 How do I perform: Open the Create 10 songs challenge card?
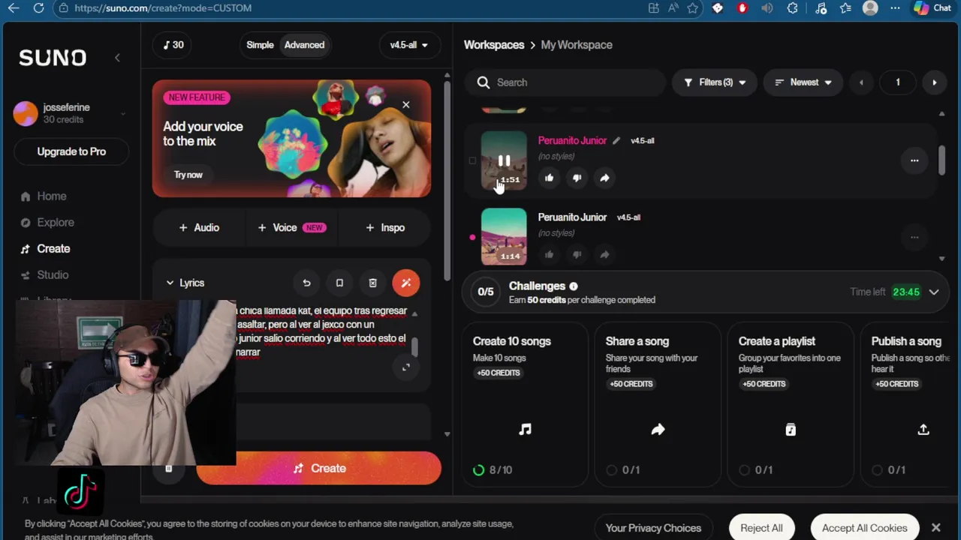(x=525, y=405)
